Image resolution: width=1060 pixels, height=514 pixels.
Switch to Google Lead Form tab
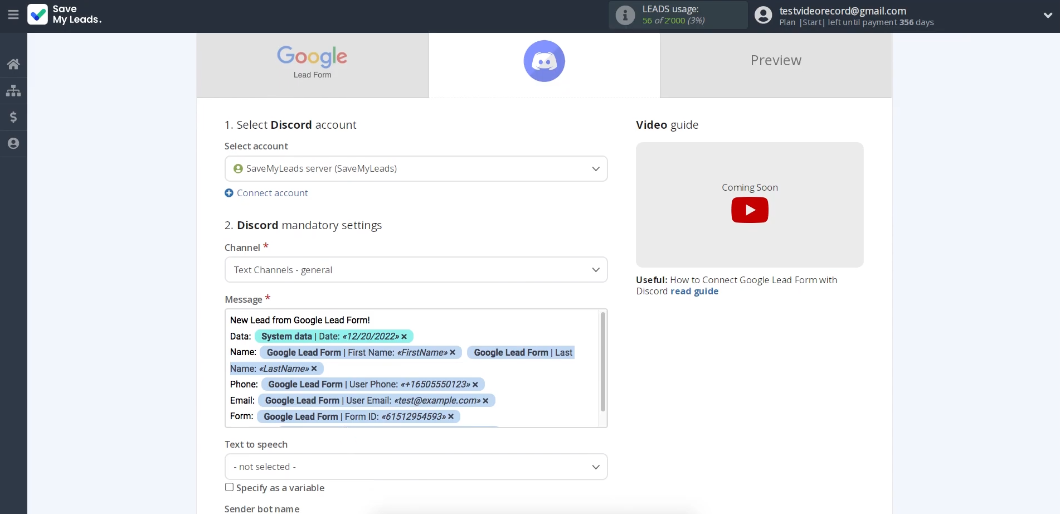click(x=312, y=65)
